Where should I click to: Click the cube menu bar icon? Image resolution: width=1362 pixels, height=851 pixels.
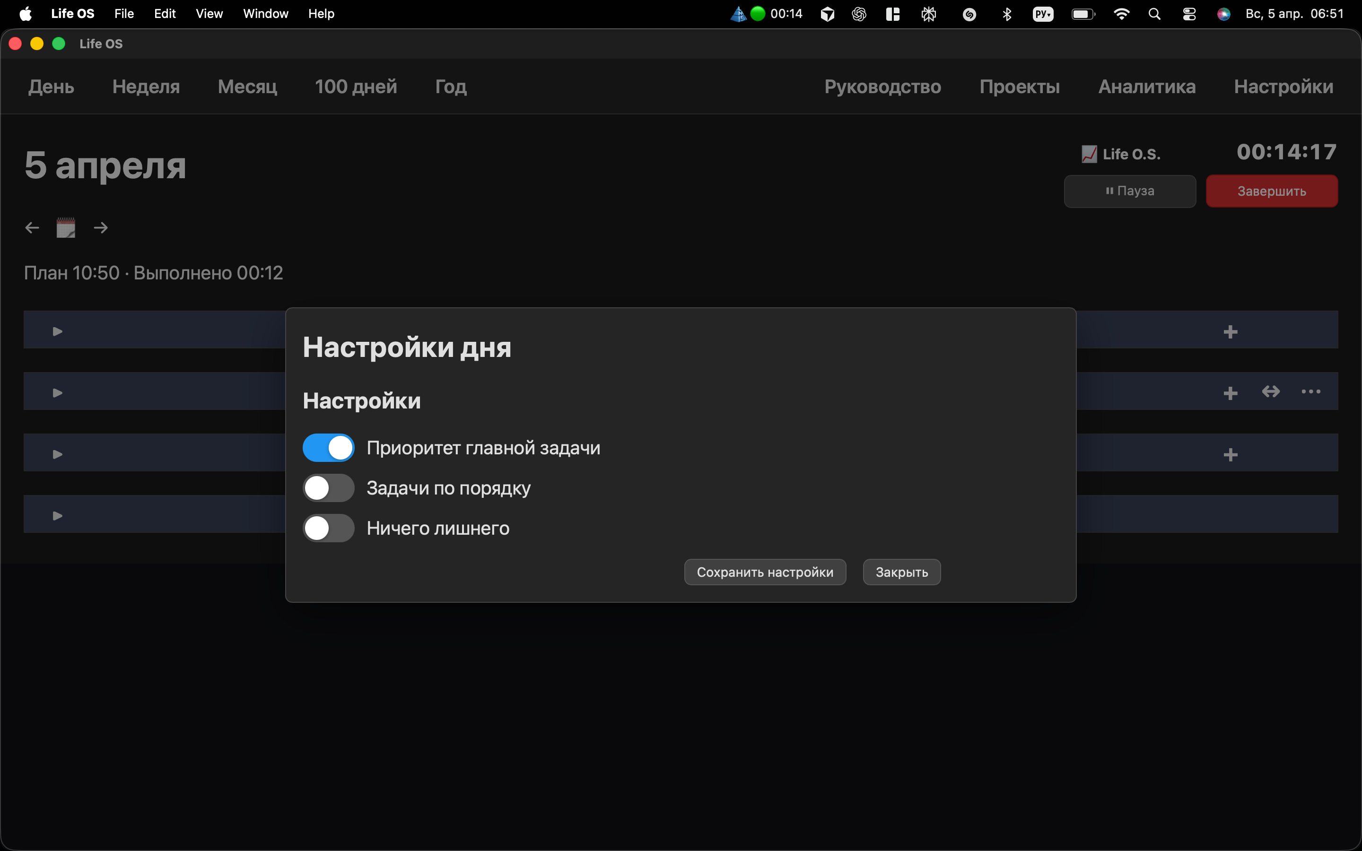click(827, 14)
